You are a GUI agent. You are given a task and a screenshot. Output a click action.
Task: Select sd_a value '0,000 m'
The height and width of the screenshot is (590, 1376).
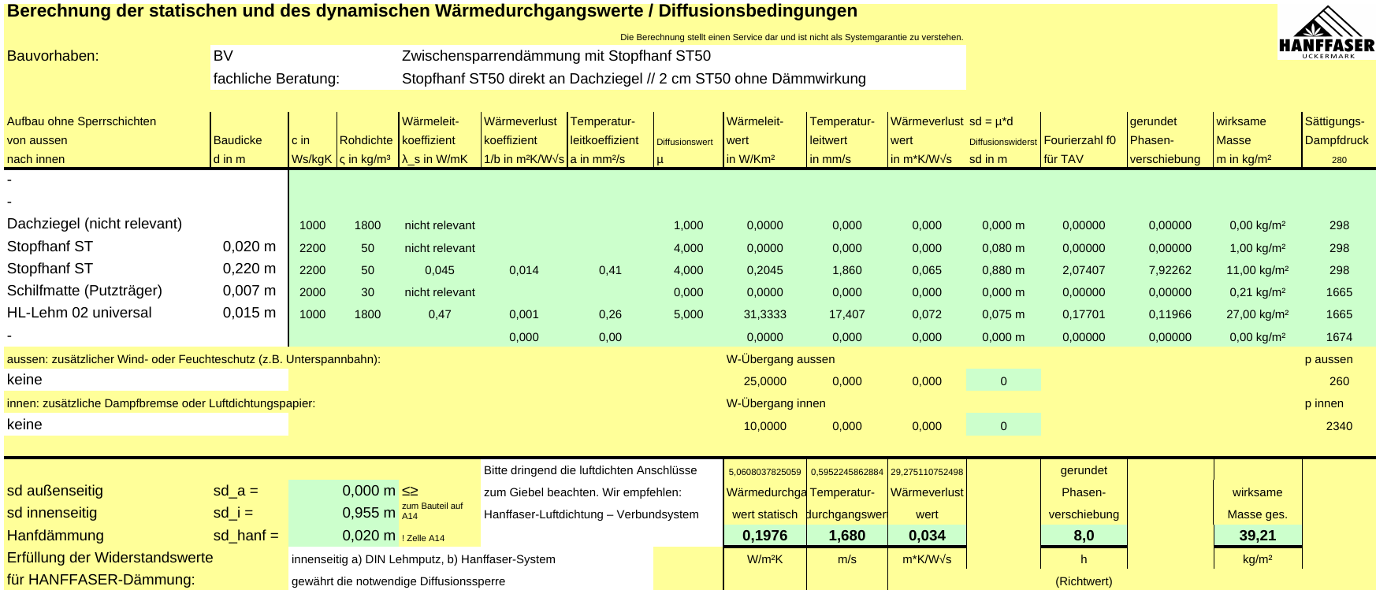(x=369, y=491)
